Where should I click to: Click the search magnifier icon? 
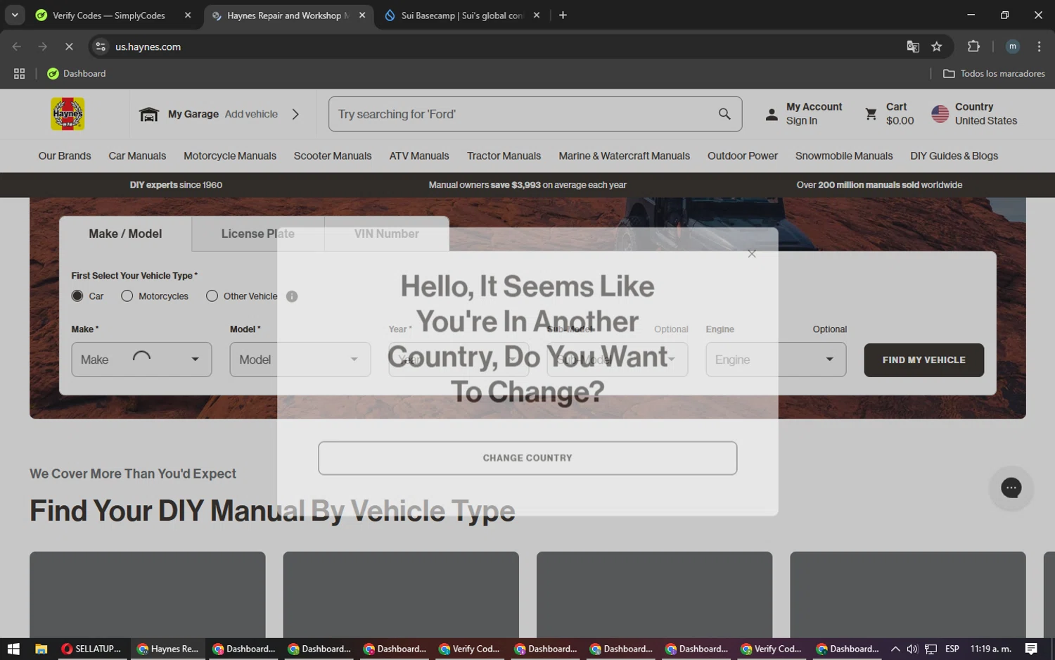coord(724,114)
